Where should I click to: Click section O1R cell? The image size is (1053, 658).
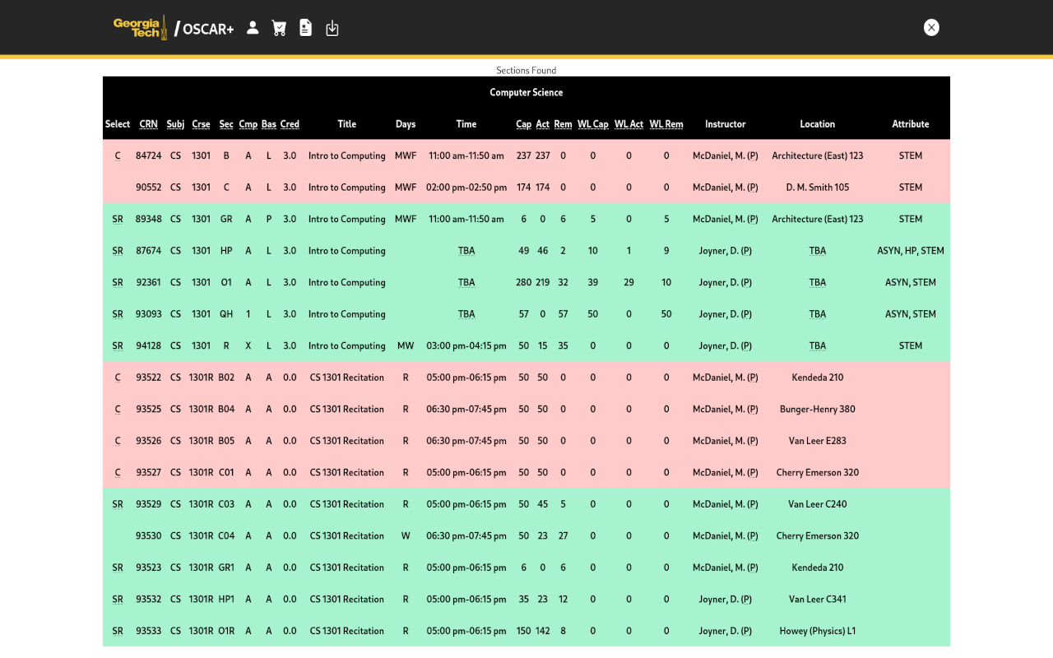tap(226, 631)
